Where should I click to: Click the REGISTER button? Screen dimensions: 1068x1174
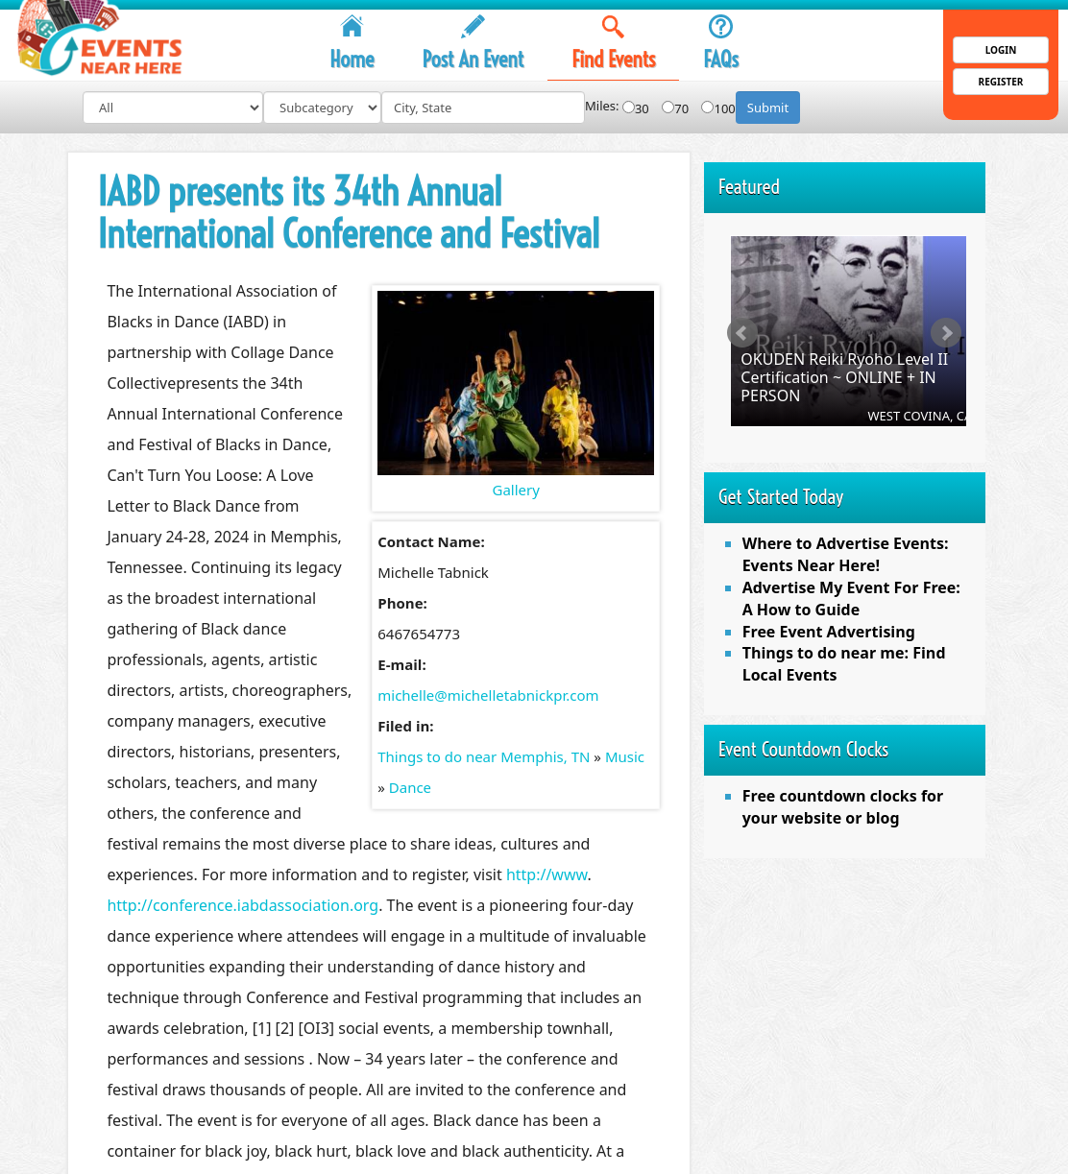coord(1000,82)
